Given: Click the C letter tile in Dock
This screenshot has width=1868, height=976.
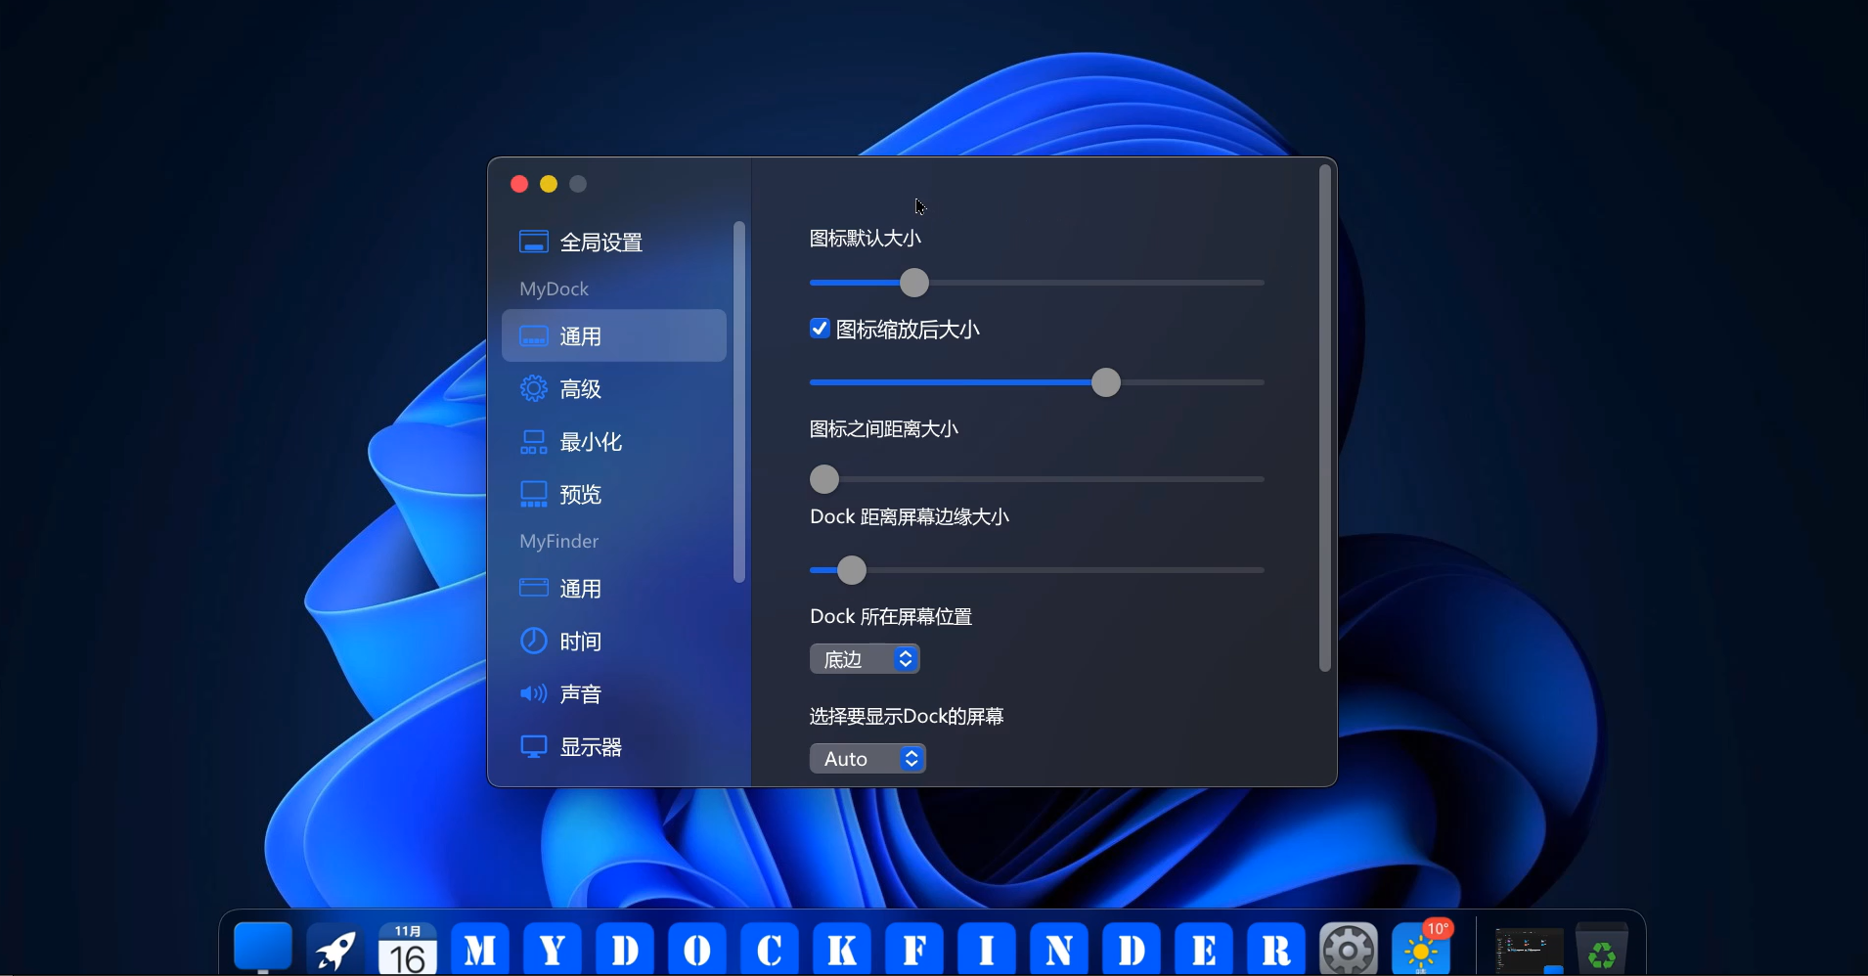Looking at the screenshot, I should pyautogui.click(x=770, y=949).
